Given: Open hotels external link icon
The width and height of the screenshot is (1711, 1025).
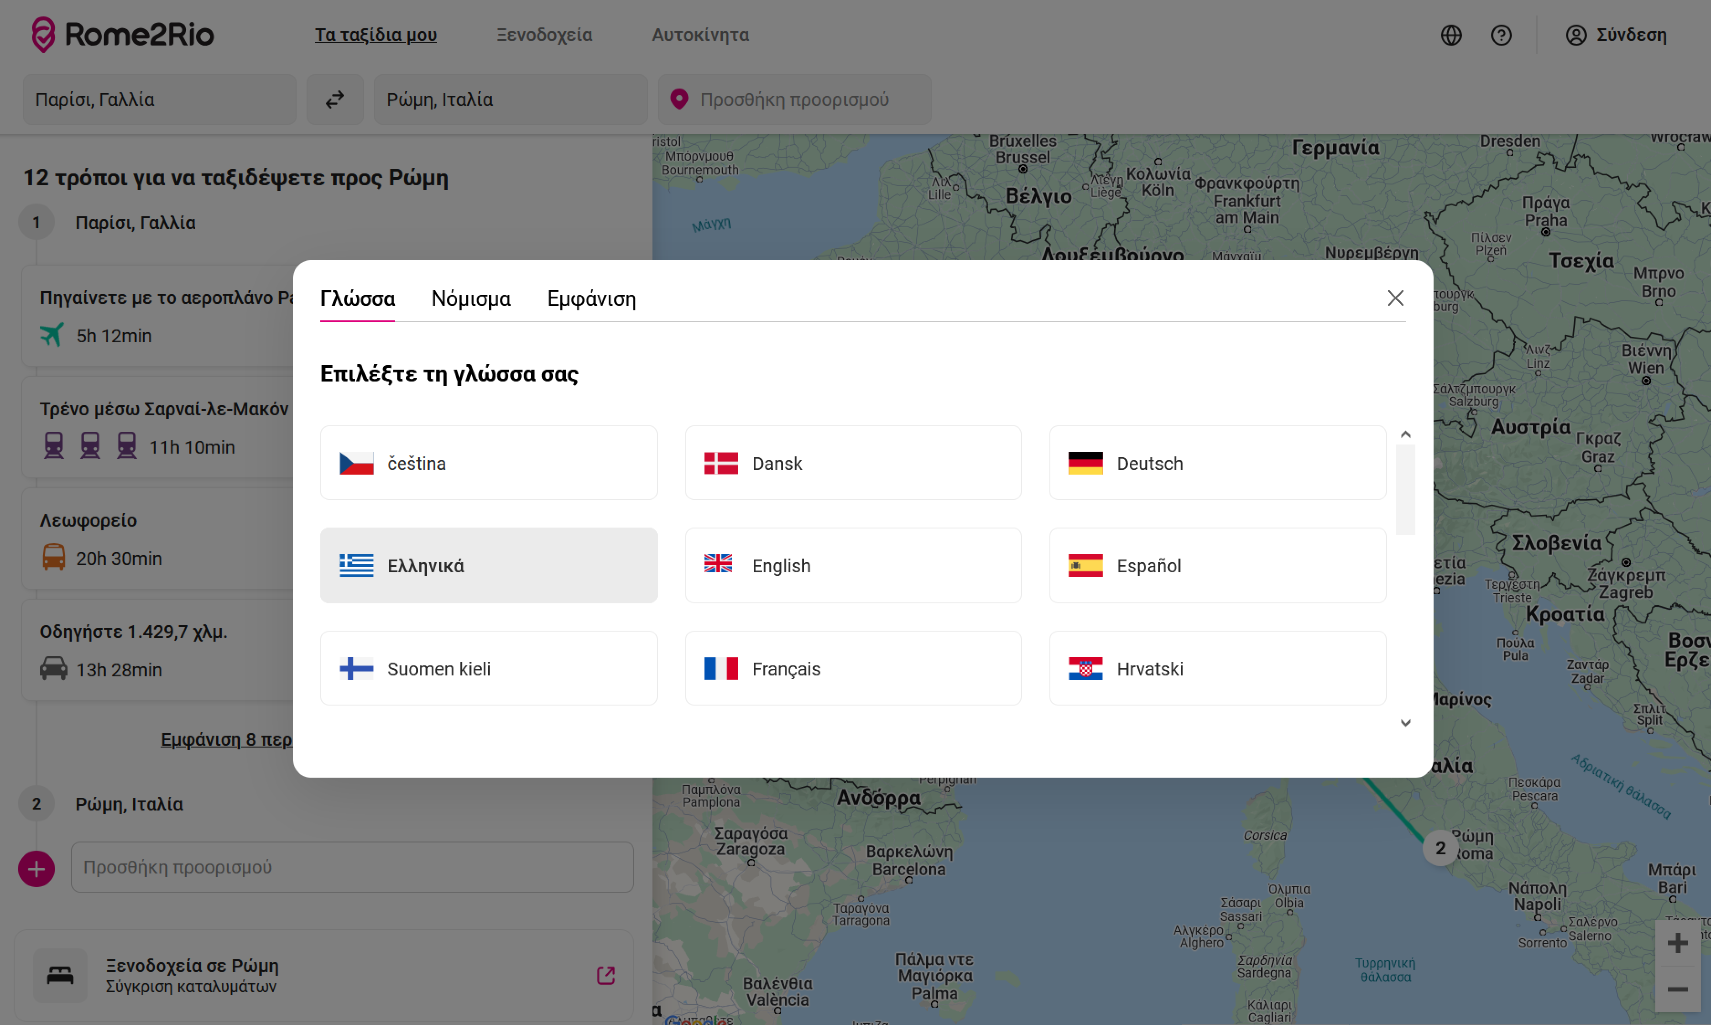Looking at the screenshot, I should click(605, 975).
